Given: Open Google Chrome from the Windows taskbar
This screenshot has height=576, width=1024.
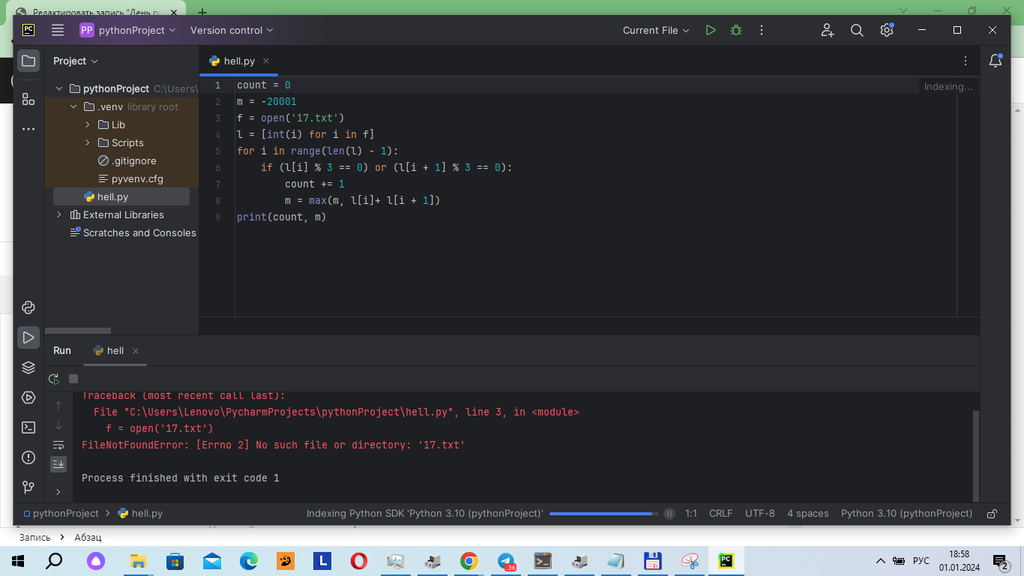Looking at the screenshot, I should click(x=469, y=560).
